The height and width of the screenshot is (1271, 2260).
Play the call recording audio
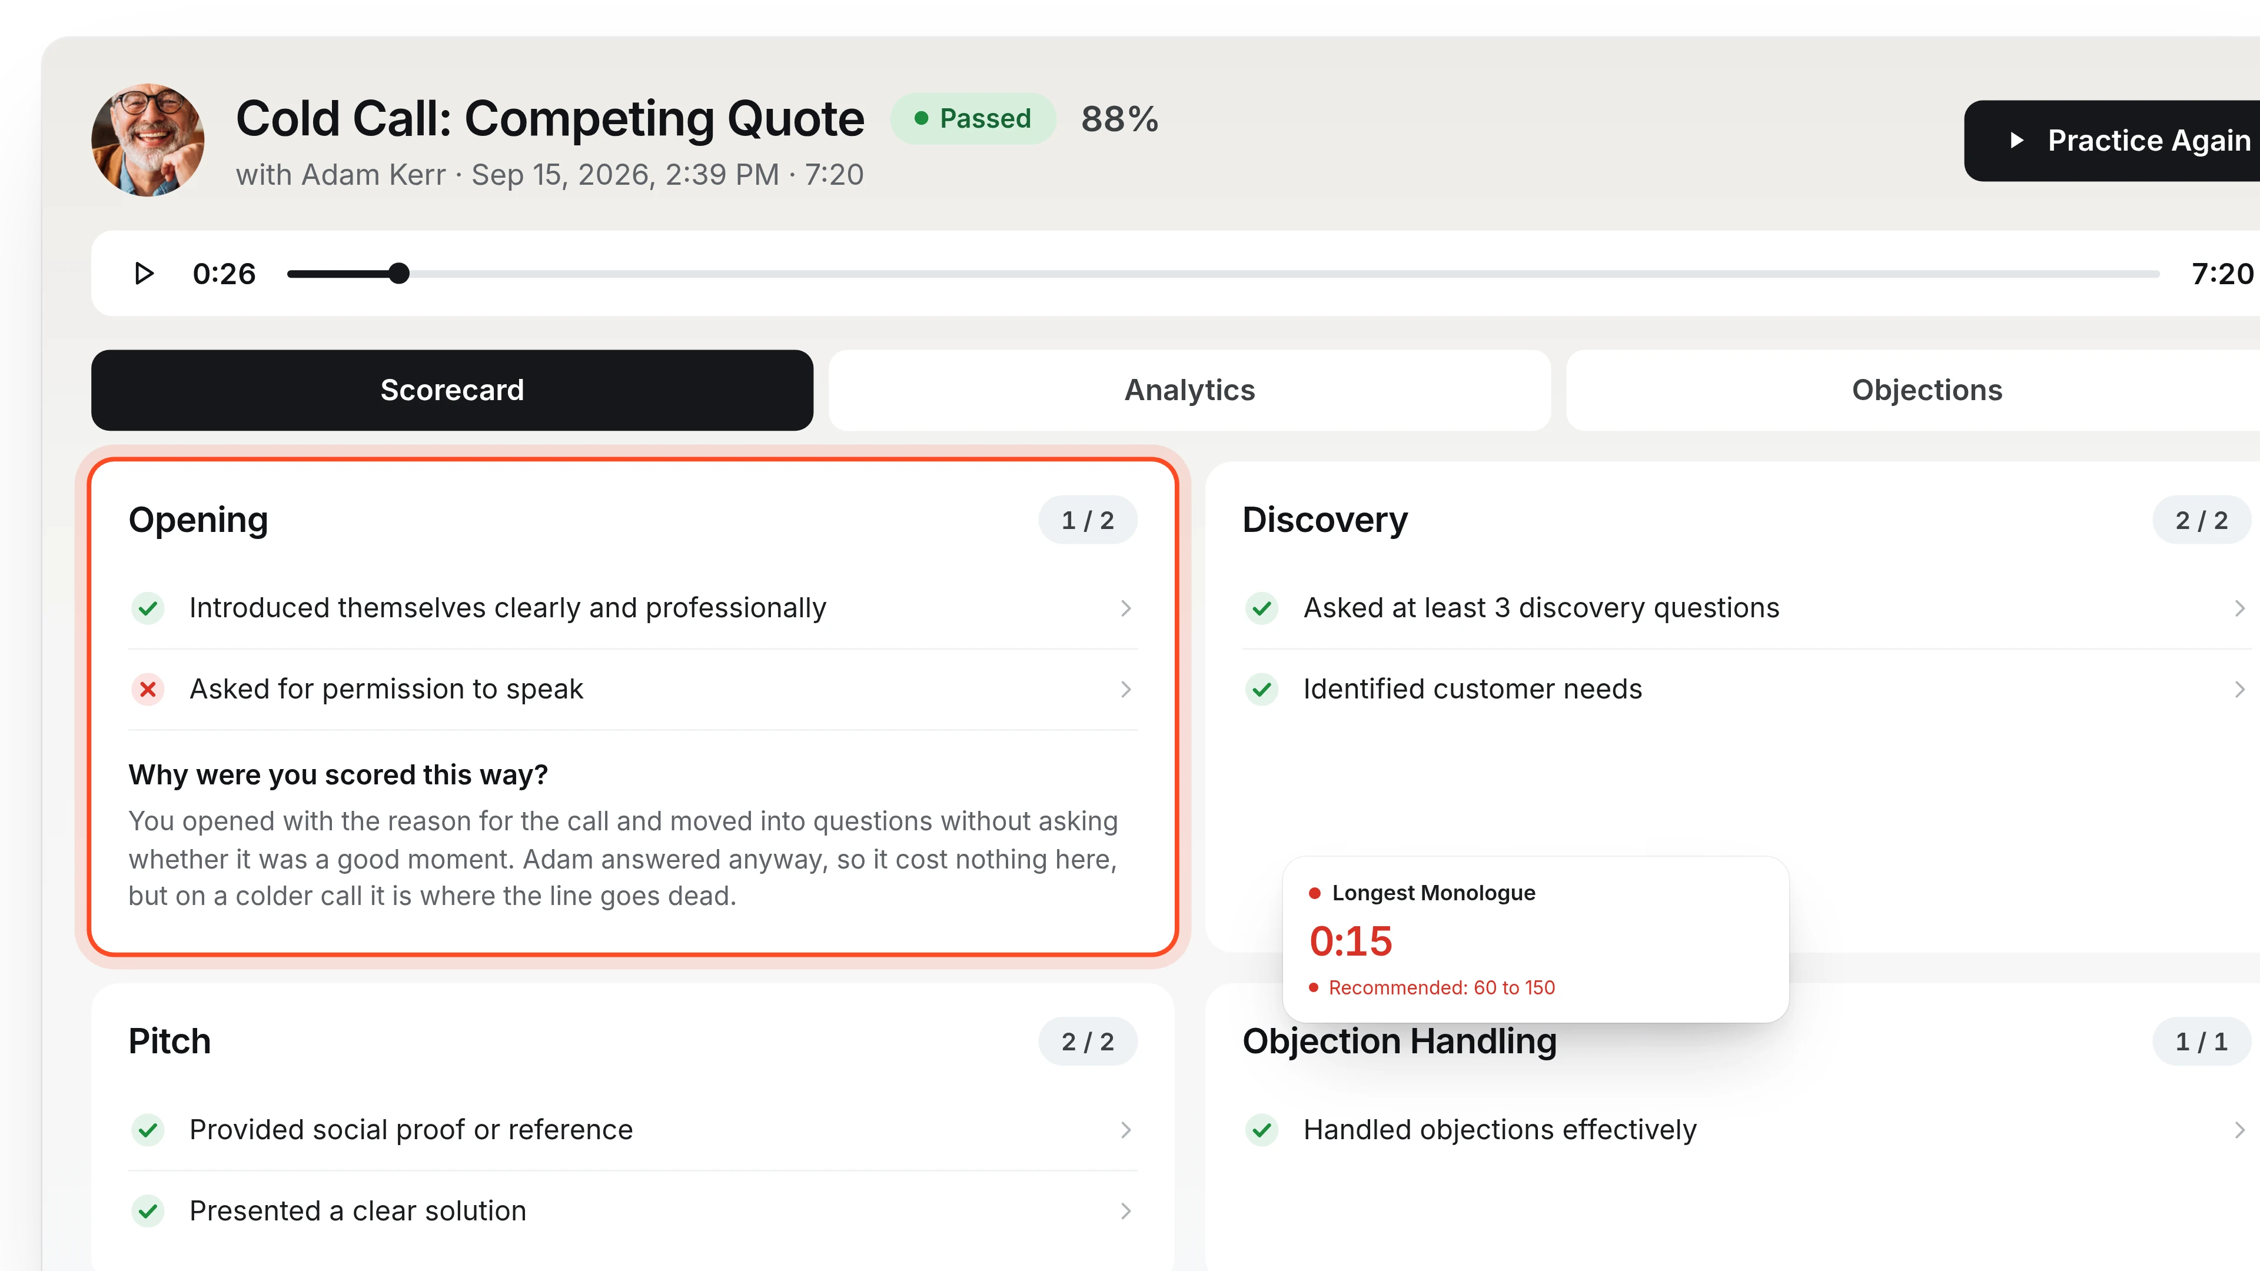(144, 274)
